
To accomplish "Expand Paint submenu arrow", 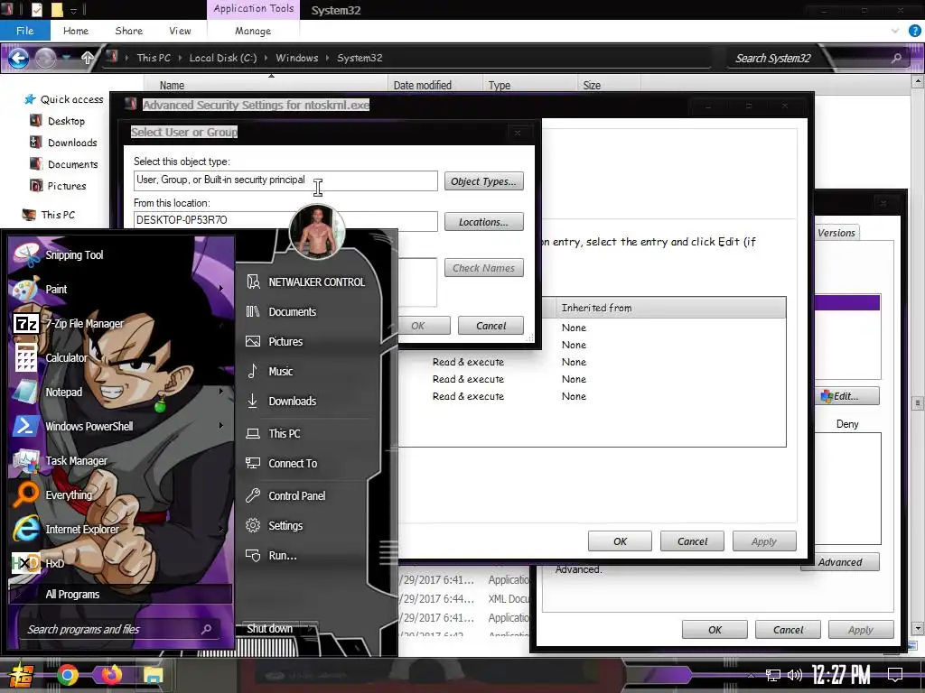I will pyautogui.click(x=221, y=289).
